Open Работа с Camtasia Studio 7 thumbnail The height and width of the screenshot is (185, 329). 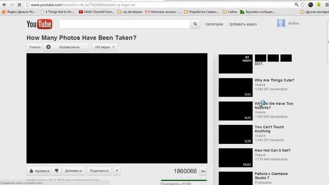coord(235,178)
